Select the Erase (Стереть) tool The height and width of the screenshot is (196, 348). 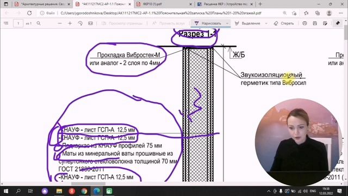(x=284, y=23)
